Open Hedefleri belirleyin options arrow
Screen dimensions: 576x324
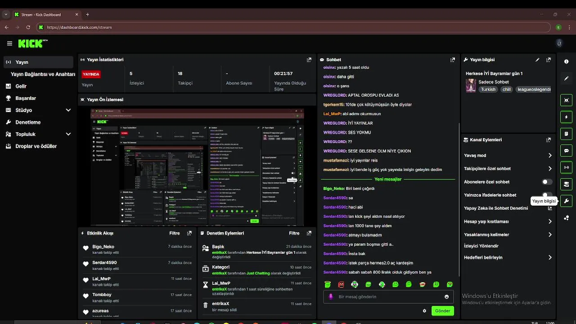coord(550,257)
